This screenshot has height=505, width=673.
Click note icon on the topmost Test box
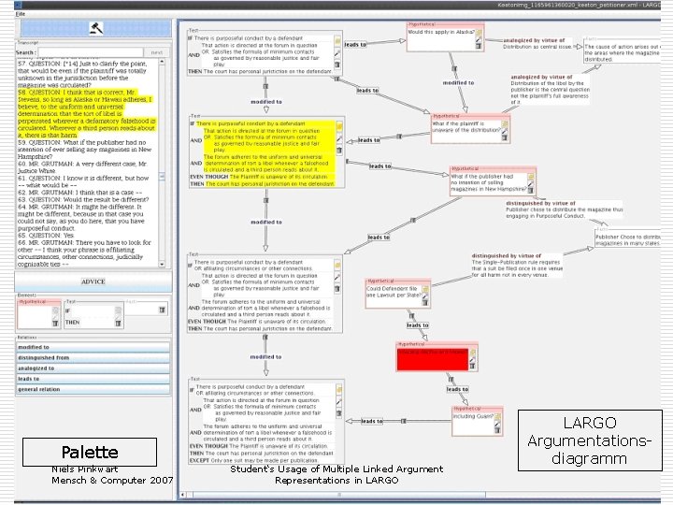[337, 41]
